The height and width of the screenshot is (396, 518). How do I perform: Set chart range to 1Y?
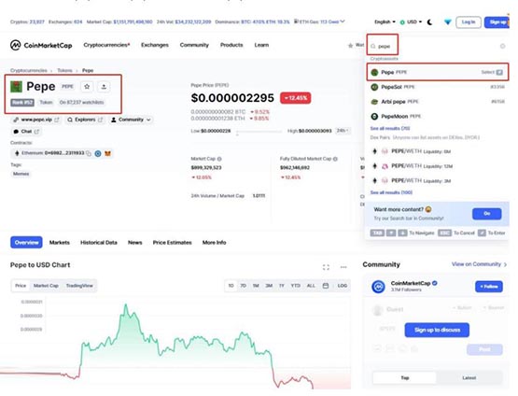282,286
